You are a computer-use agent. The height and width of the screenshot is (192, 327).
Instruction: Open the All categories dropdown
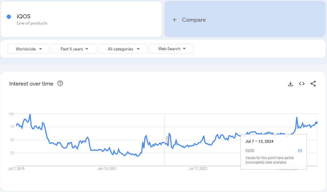click(x=123, y=49)
